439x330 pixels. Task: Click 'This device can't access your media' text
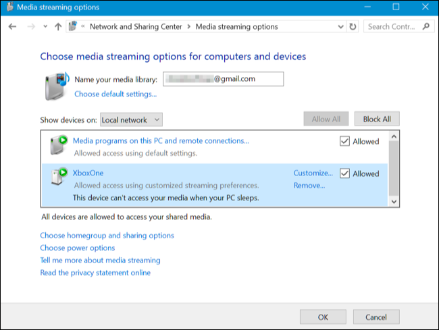[165, 198]
